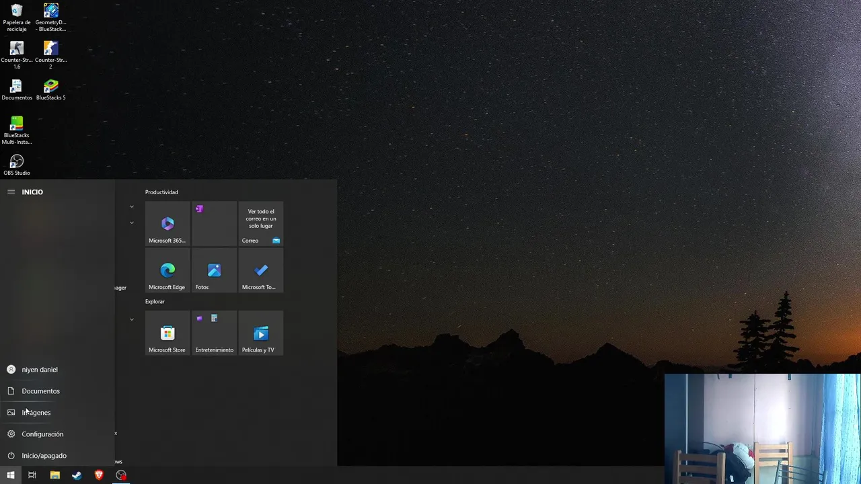Open the Microsoft To Do tile

(x=261, y=270)
